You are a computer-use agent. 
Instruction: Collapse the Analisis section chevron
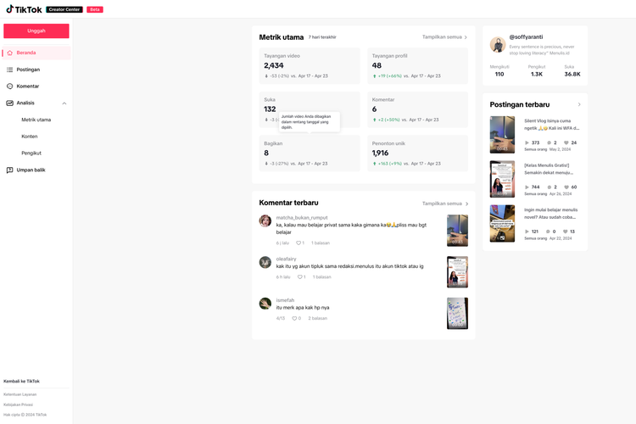[x=64, y=103]
